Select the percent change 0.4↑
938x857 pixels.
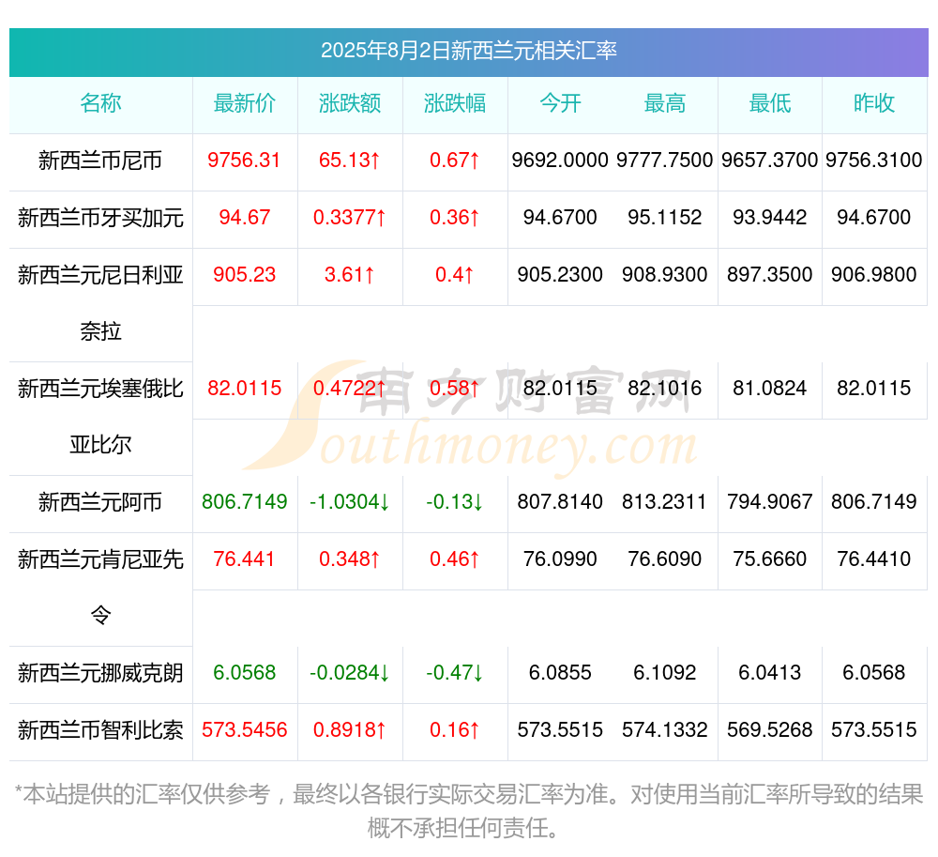(x=455, y=275)
